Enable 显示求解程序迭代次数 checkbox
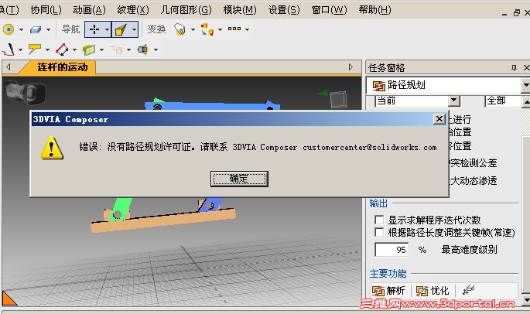Screen dimensions: 530x314 pyautogui.click(x=379, y=220)
